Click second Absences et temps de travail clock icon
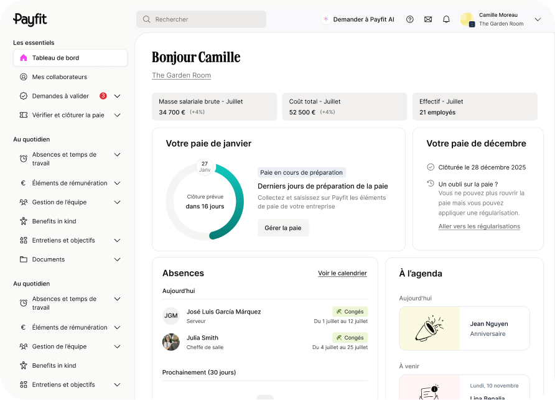Viewport: 555px width, 400px height. click(24, 303)
